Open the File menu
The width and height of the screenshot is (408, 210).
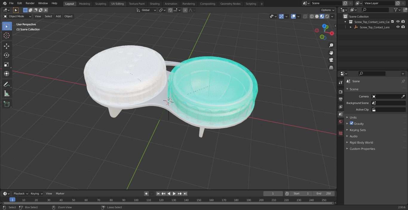point(11,3)
